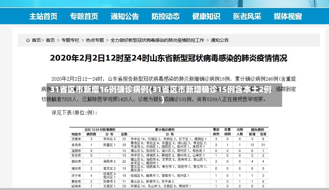
Task: Click the 潍坊市 row label
Action: tap(76, 168)
